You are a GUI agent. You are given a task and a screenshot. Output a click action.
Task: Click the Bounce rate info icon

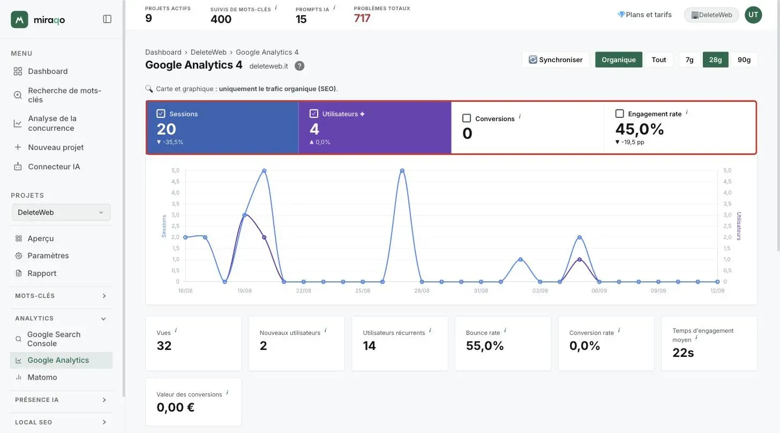coord(505,331)
